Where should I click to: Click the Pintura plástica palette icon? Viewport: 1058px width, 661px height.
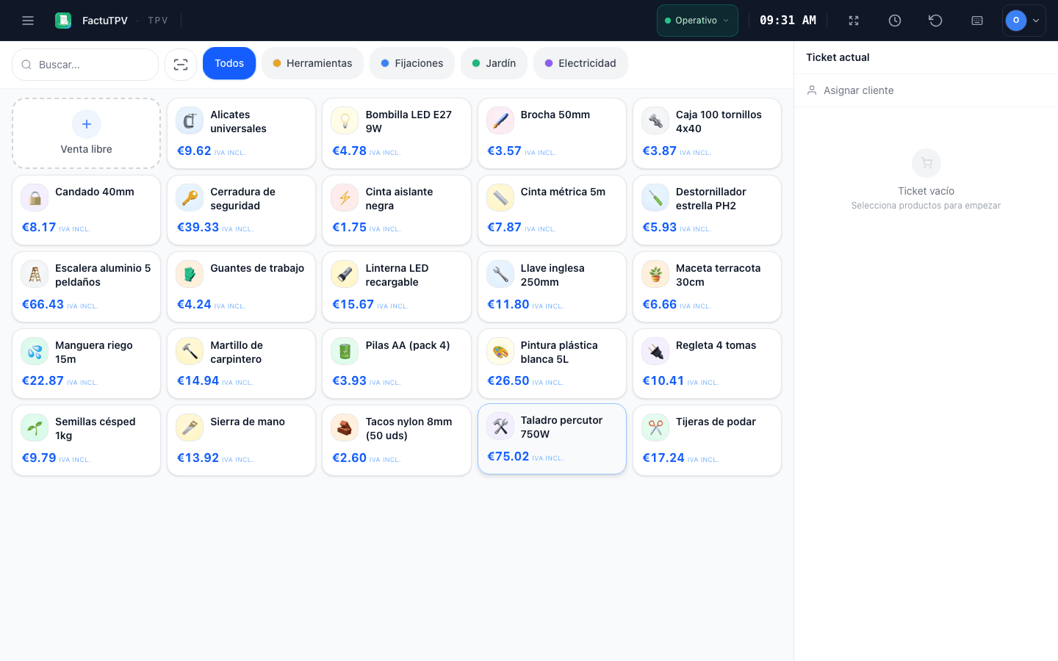pos(500,352)
